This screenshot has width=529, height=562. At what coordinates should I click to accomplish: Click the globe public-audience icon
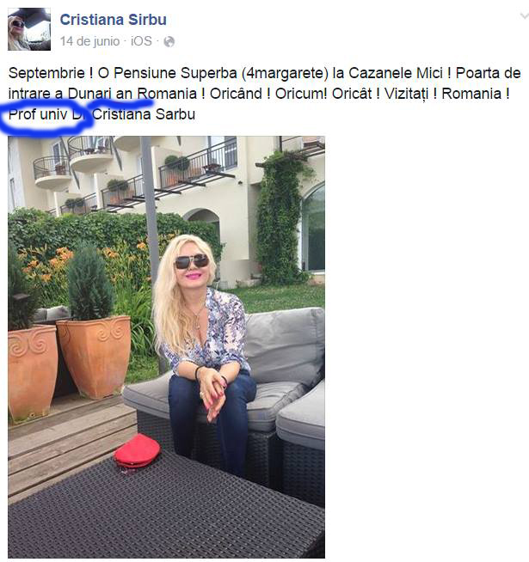pyautogui.click(x=169, y=42)
